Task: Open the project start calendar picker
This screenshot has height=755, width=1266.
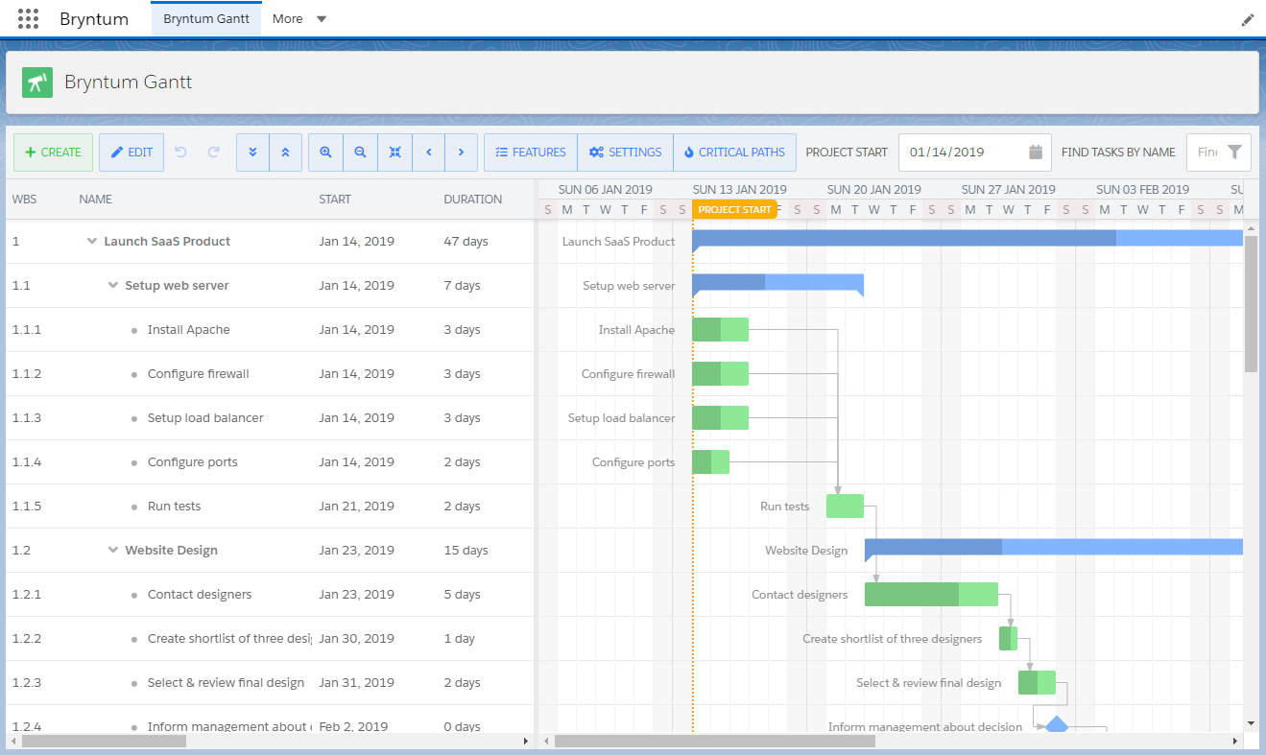Action: 1036,152
